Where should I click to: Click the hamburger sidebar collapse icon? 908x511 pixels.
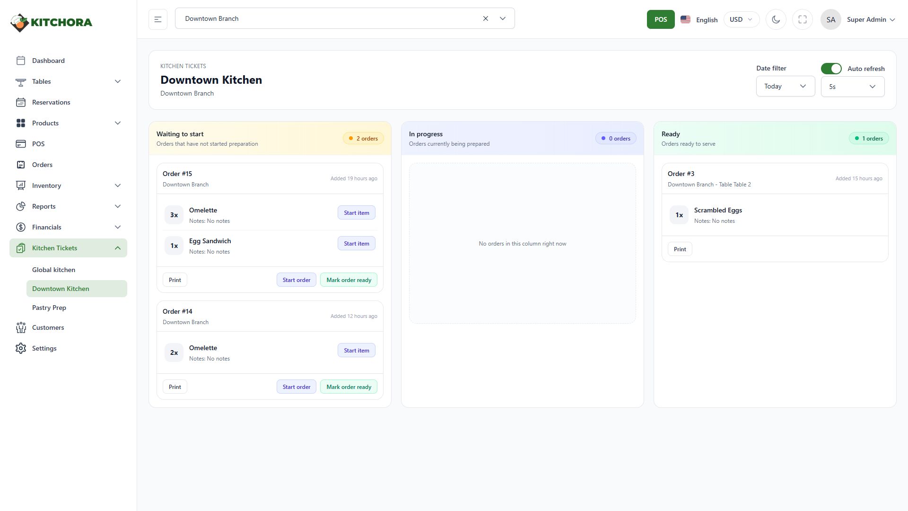point(158,19)
